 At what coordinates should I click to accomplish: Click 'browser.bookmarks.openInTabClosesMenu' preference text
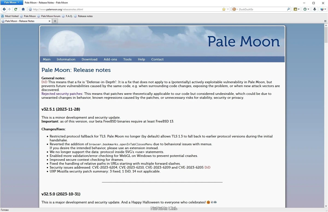pyautogui.click(x=121, y=144)
